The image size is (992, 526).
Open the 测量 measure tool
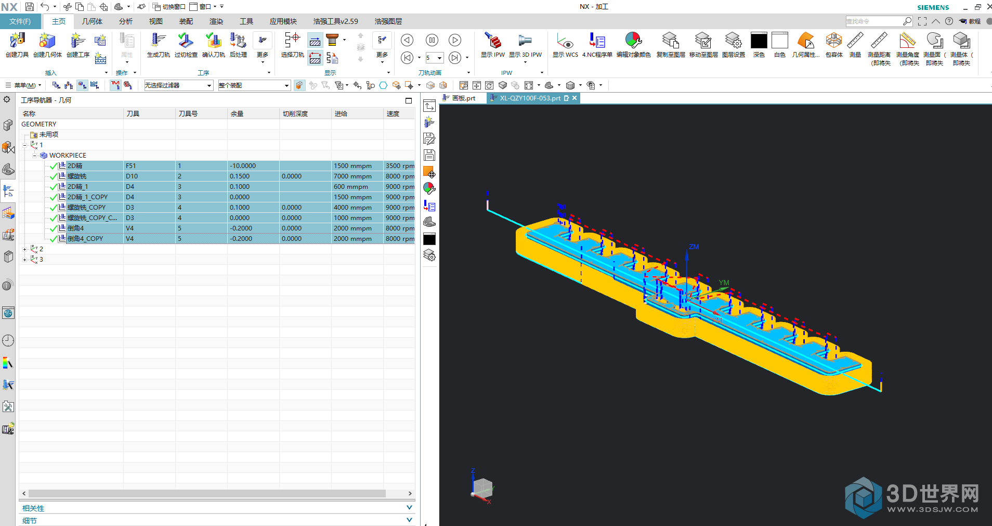click(855, 45)
